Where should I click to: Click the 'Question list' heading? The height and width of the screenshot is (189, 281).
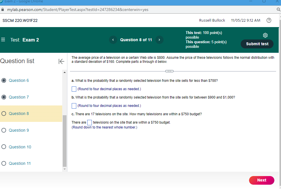coord(17,61)
